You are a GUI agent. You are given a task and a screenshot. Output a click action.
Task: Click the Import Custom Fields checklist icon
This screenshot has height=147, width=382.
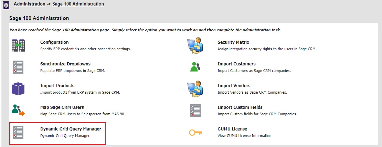click(x=195, y=110)
